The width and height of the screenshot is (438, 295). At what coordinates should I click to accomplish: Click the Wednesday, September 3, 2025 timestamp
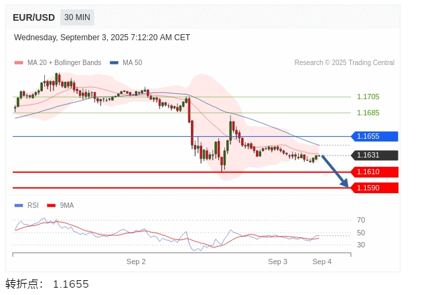point(102,38)
